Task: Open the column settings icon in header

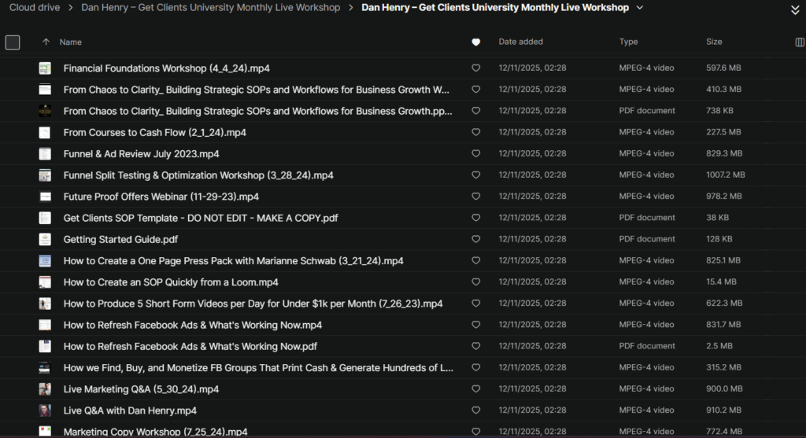Action: pos(800,42)
